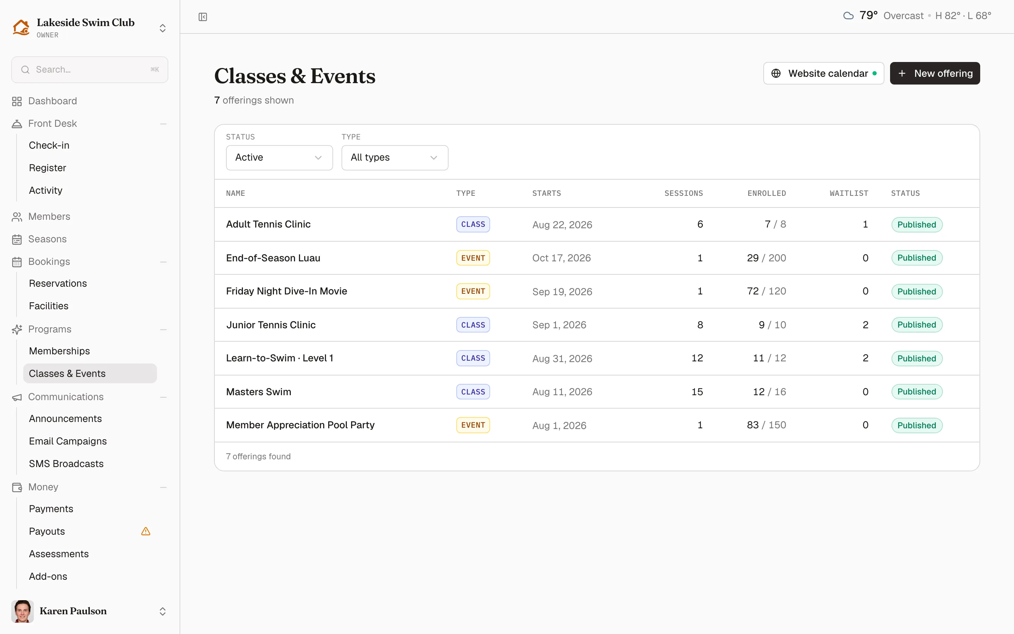This screenshot has width=1014, height=634.
Task: Click the Communications megaphone icon
Action: (x=17, y=397)
